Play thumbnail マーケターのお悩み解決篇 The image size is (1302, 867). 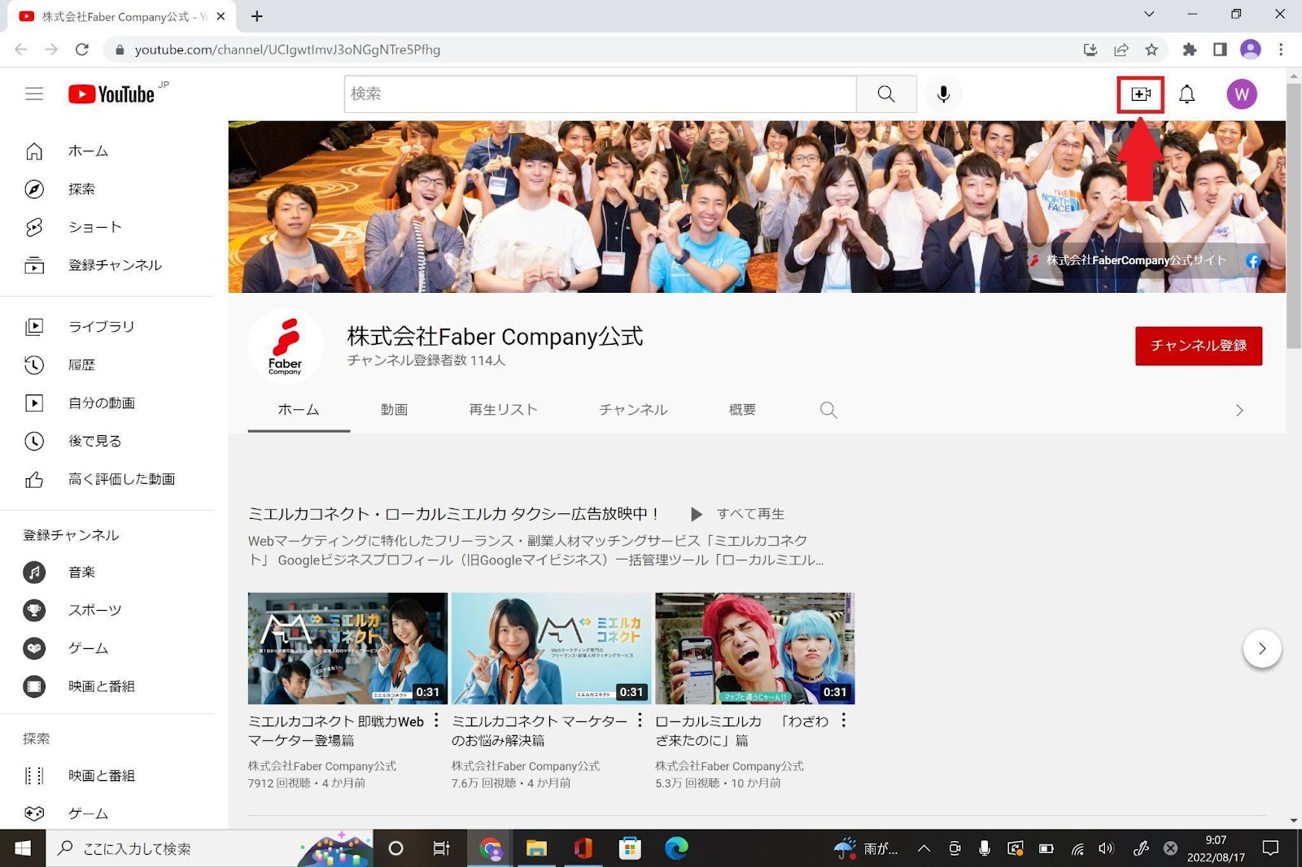pyautogui.click(x=552, y=648)
